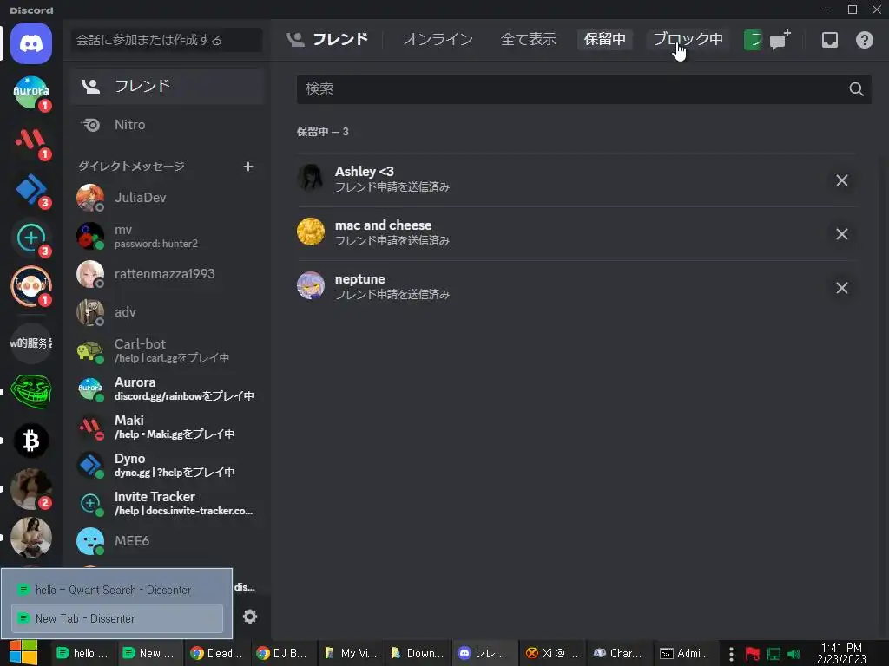
Task: Click the volume speaker tray icon
Action: (794, 654)
